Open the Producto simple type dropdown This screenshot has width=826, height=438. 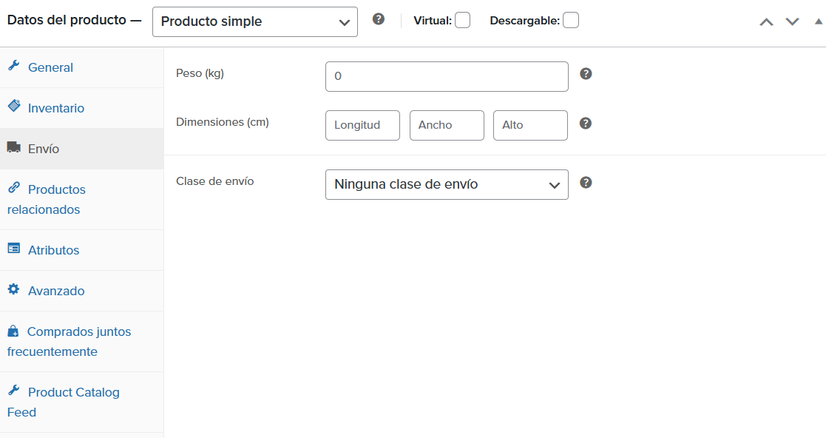pyautogui.click(x=255, y=21)
